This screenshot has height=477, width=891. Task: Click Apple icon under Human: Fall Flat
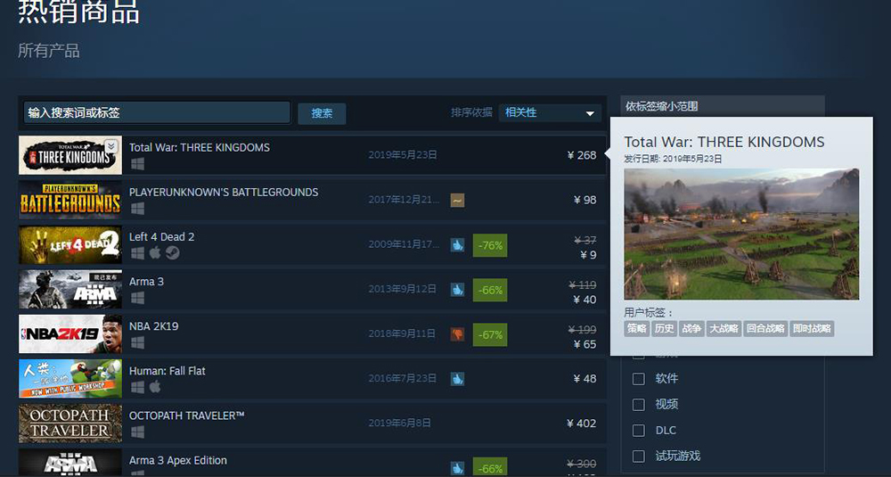coord(155,387)
